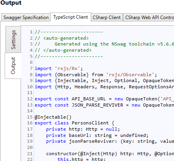The image size is (174, 161).
Task: Click the <auto-generated> comment on line 2
Action: (62, 38)
